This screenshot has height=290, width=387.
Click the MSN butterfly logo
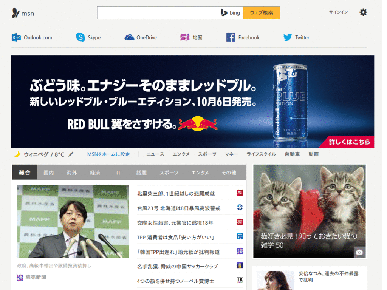[15, 13]
